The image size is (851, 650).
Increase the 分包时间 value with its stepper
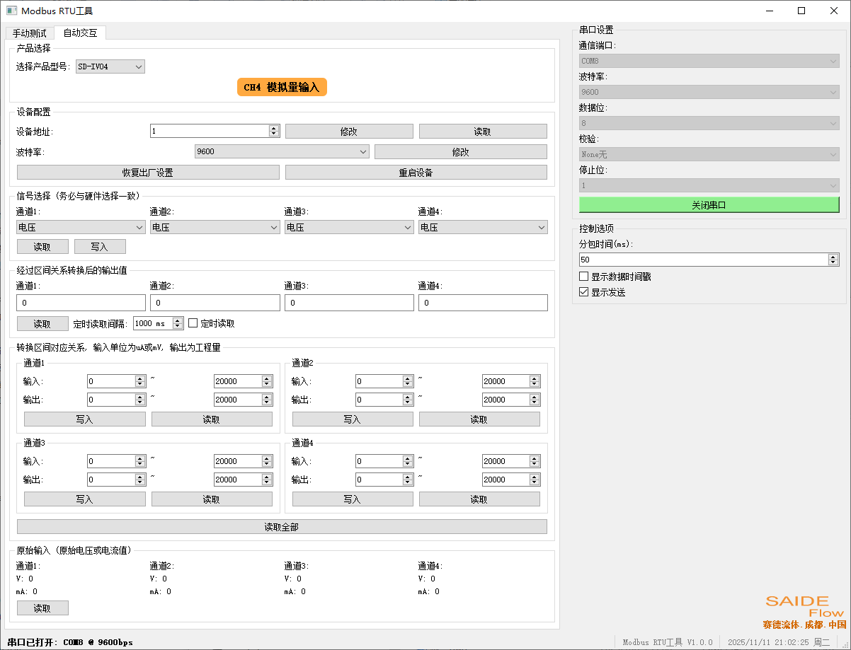tap(833, 256)
